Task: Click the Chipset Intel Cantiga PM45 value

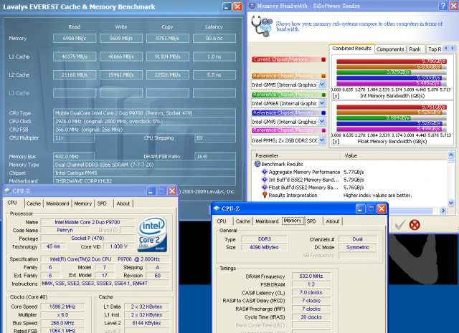Action: click(x=144, y=173)
